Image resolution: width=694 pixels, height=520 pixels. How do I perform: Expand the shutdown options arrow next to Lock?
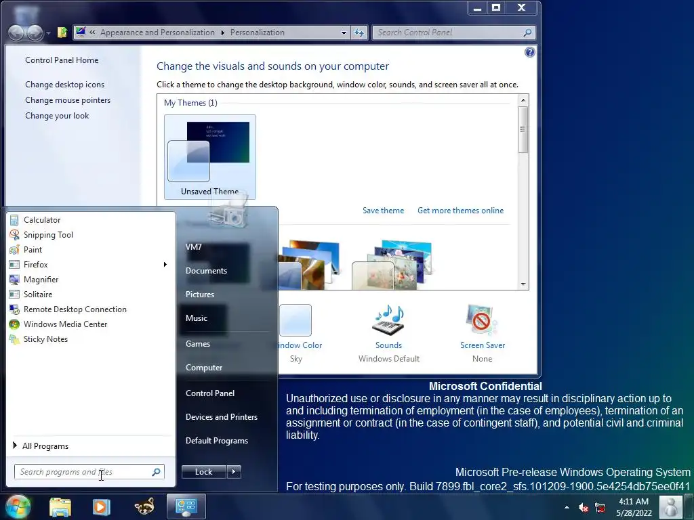click(x=234, y=472)
